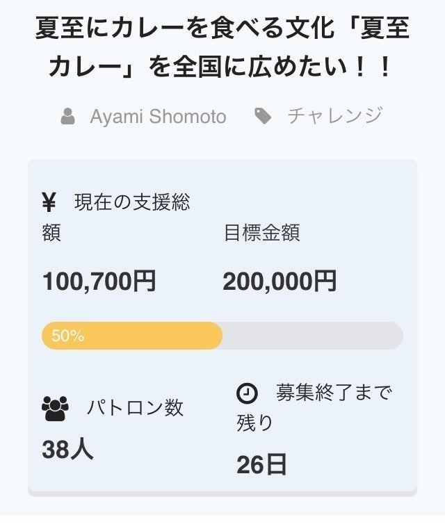Click the 募集終了まで残り label text
This screenshot has height=524, width=445.
click(x=334, y=393)
